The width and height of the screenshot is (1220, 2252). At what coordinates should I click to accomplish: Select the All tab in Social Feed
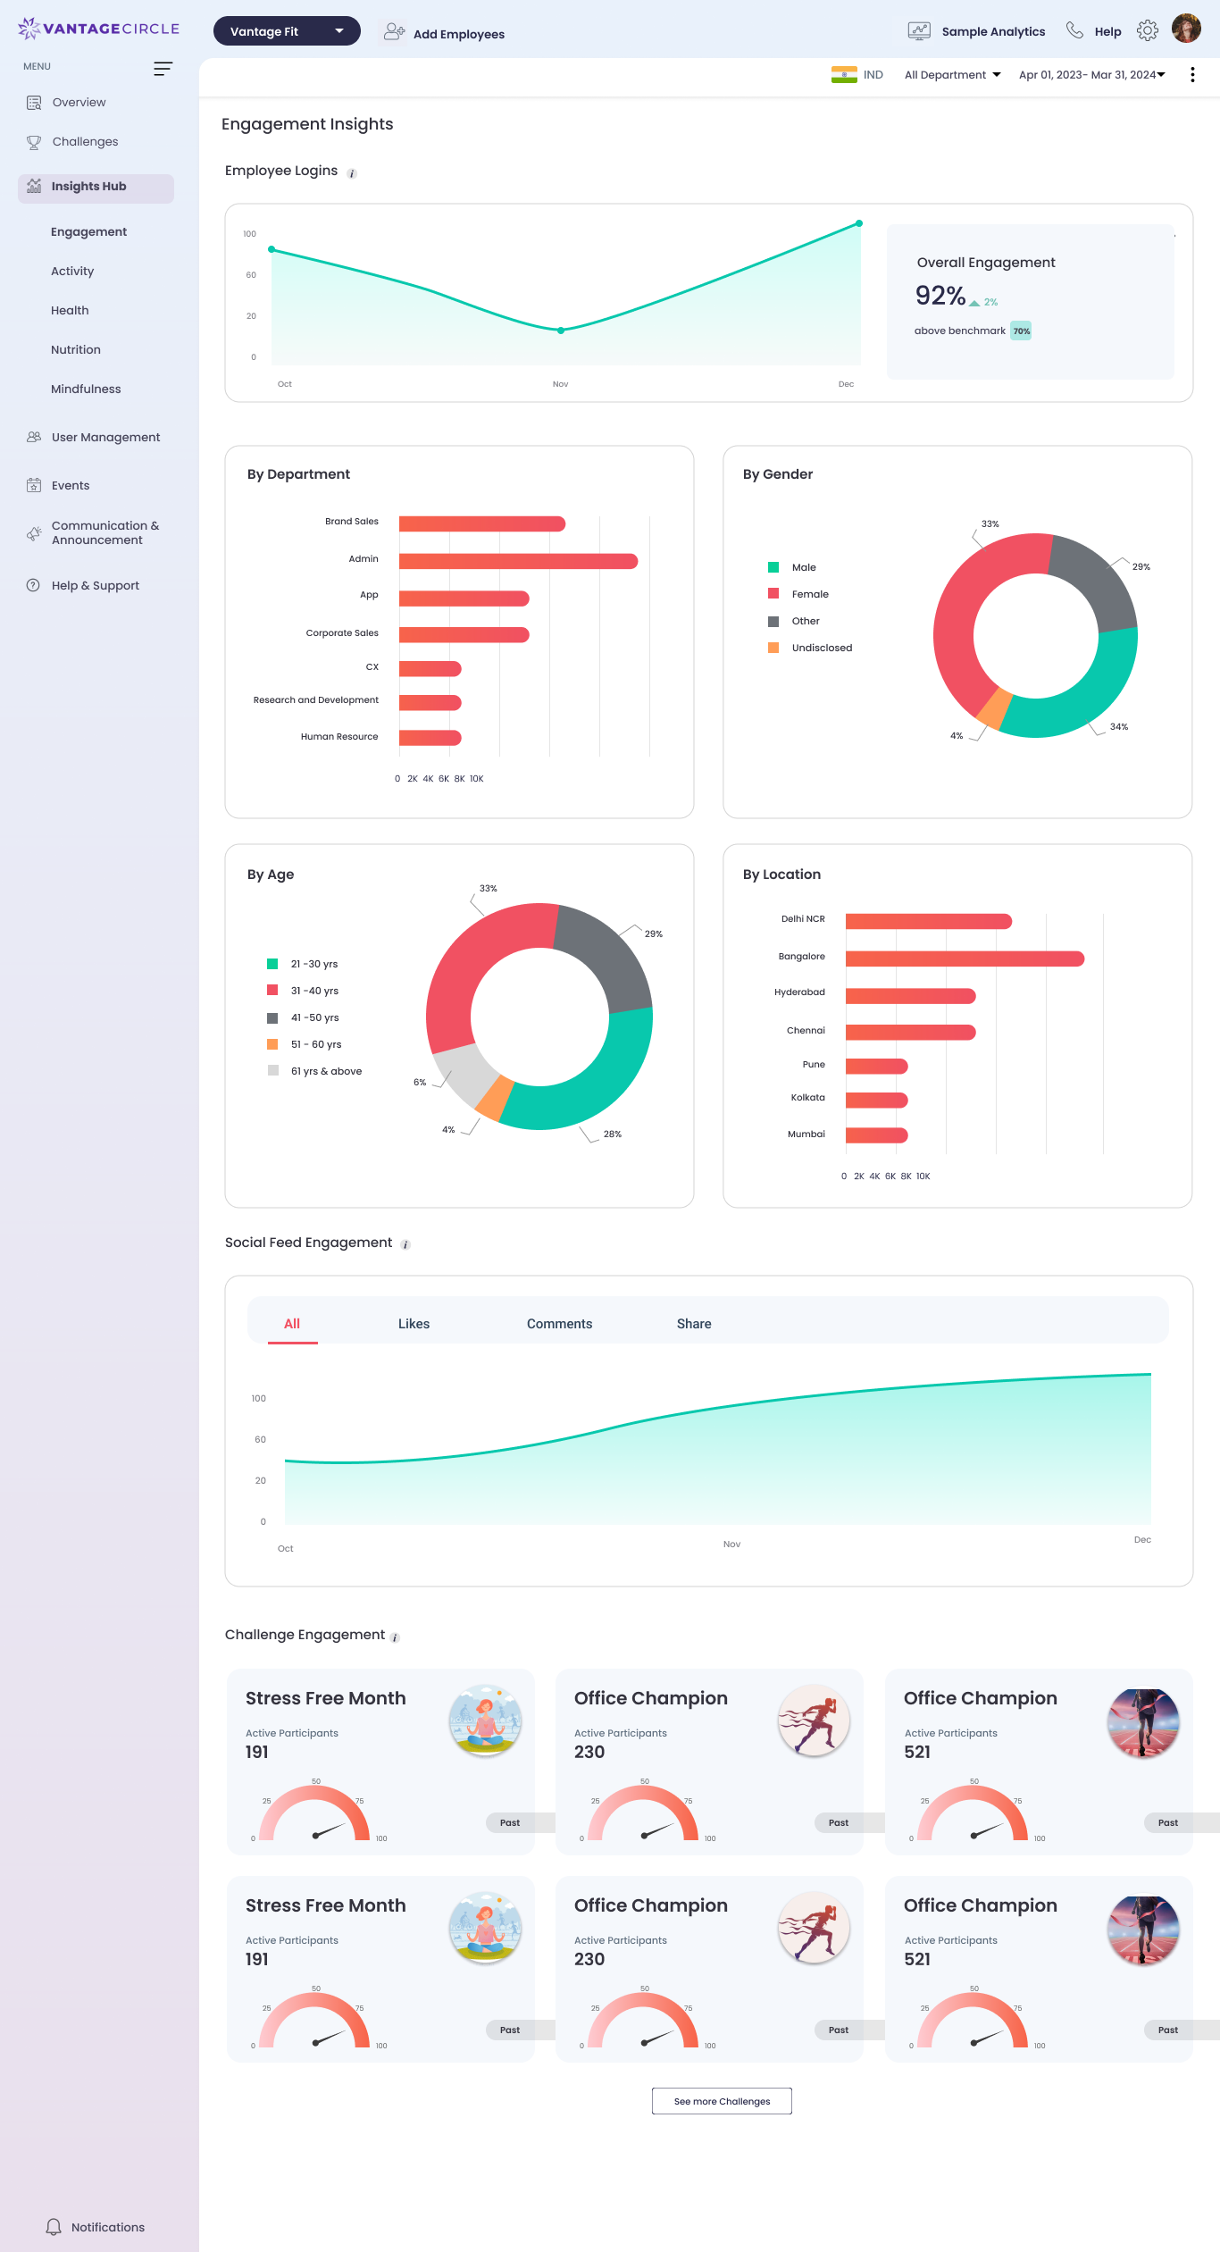(x=292, y=1323)
